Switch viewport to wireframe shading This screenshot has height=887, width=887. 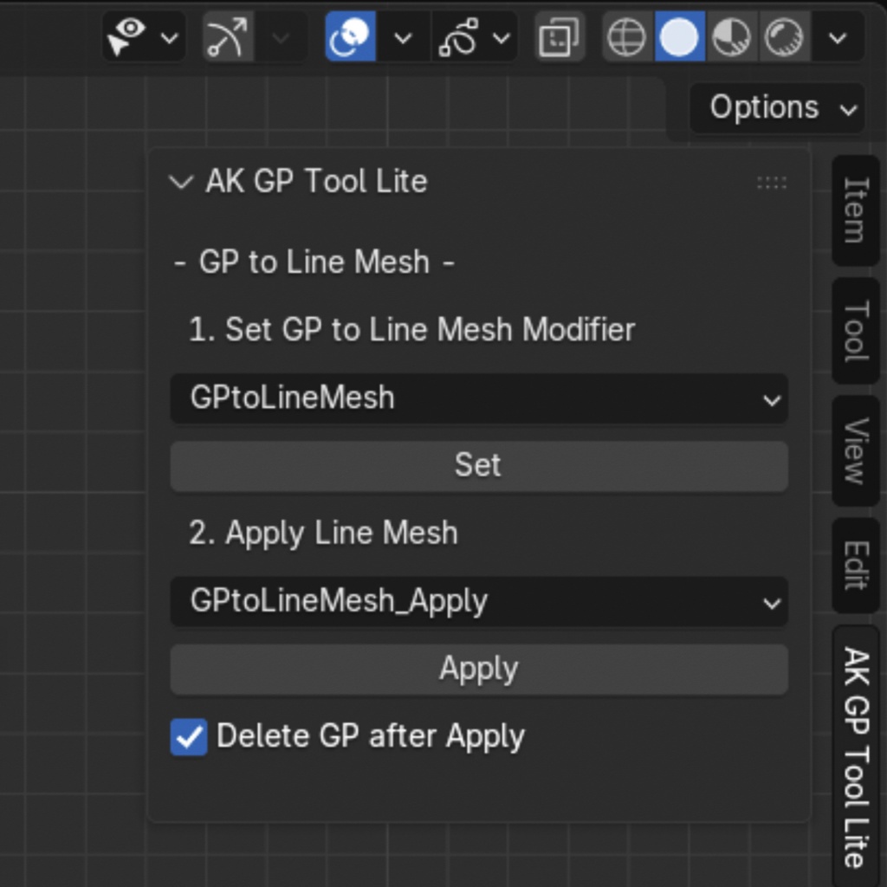point(625,37)
